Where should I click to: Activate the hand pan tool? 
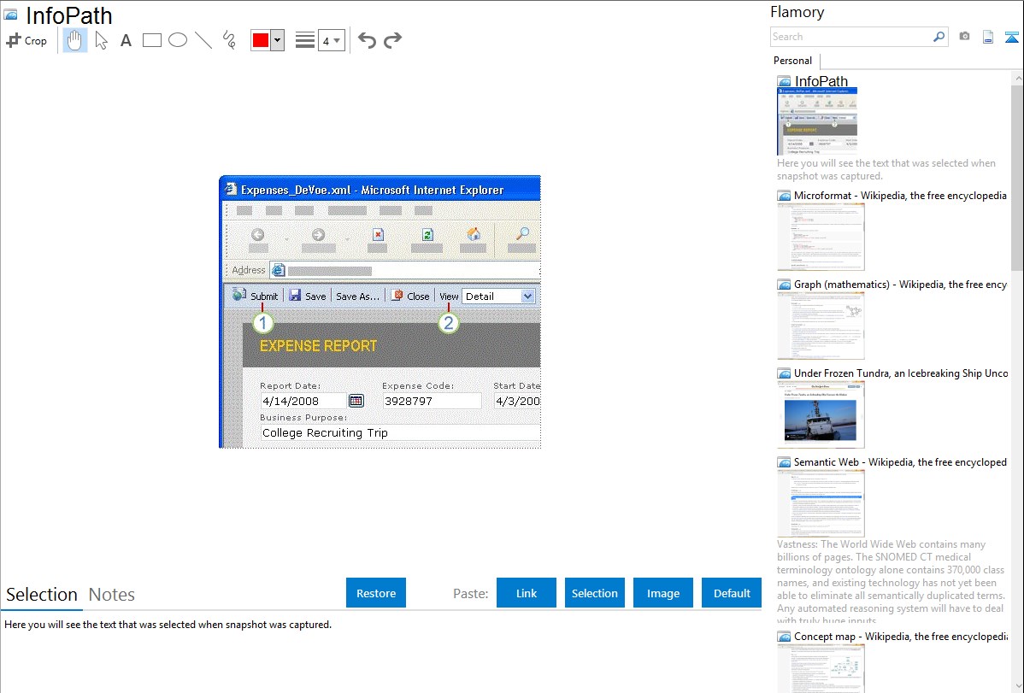point(75,40)
